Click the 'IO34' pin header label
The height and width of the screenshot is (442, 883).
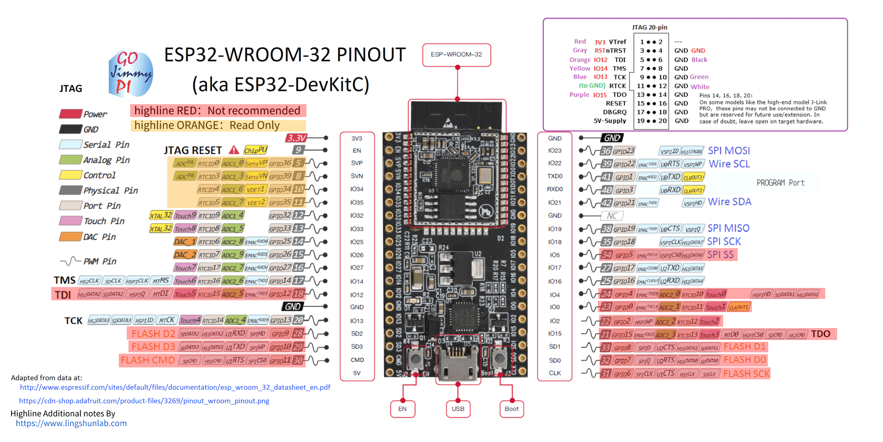(357, 189)
